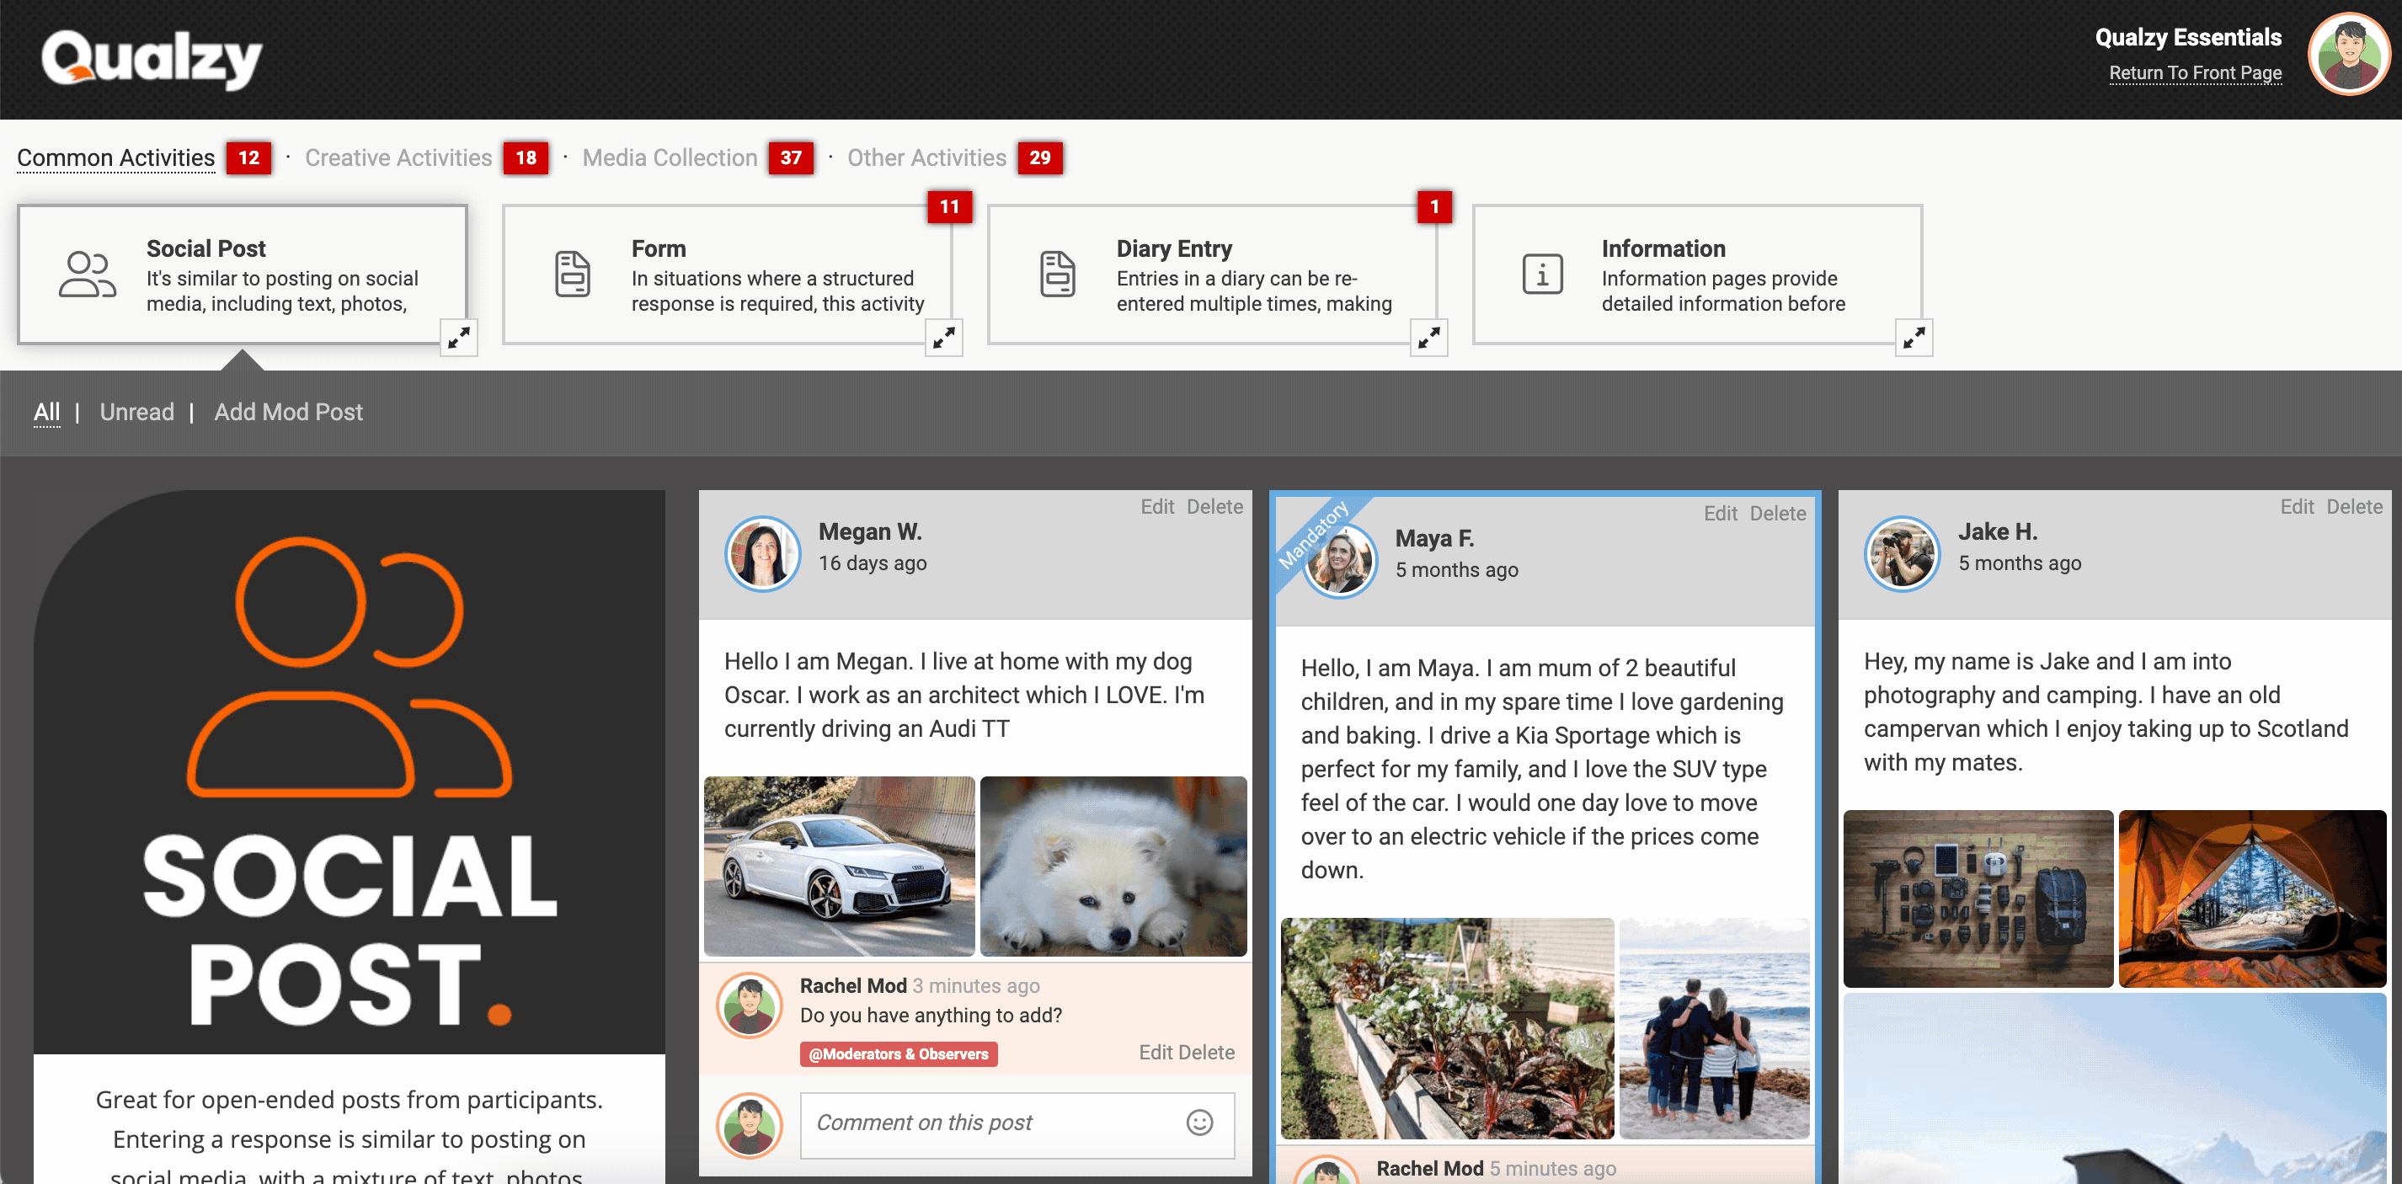Switch to Creative Activities tab
The width and height of the screenshot is (2402, 1184).
[x=398, y=157]
